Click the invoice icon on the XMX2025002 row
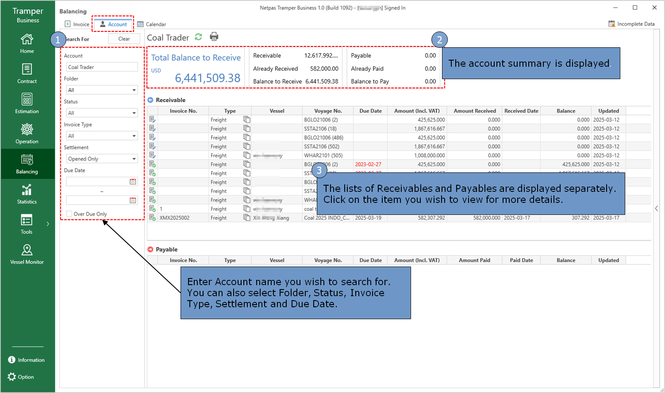Viewport: 665px width, 393px height. click(153, 217)
